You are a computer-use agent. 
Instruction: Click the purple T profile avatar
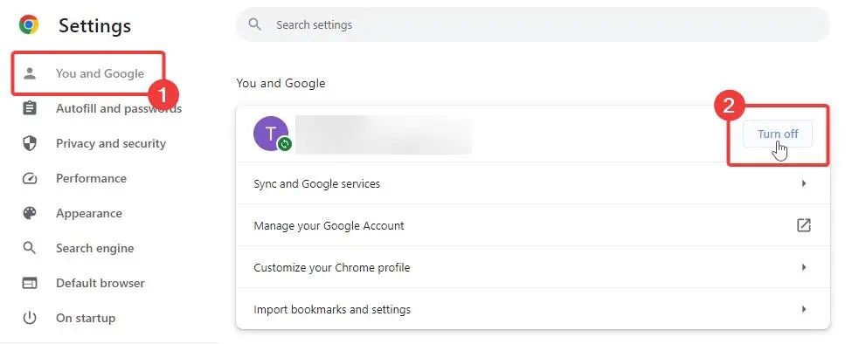(x=271, y=133)
